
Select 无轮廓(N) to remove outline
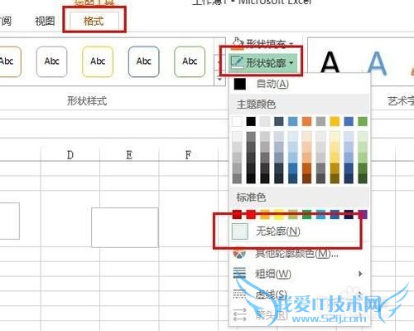pos(300,231)
